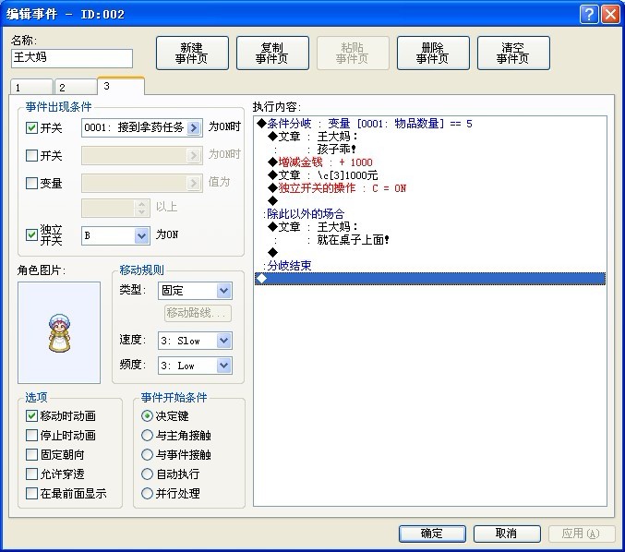Open the 频度 3: Low dropdown

[x=224, y=366]
